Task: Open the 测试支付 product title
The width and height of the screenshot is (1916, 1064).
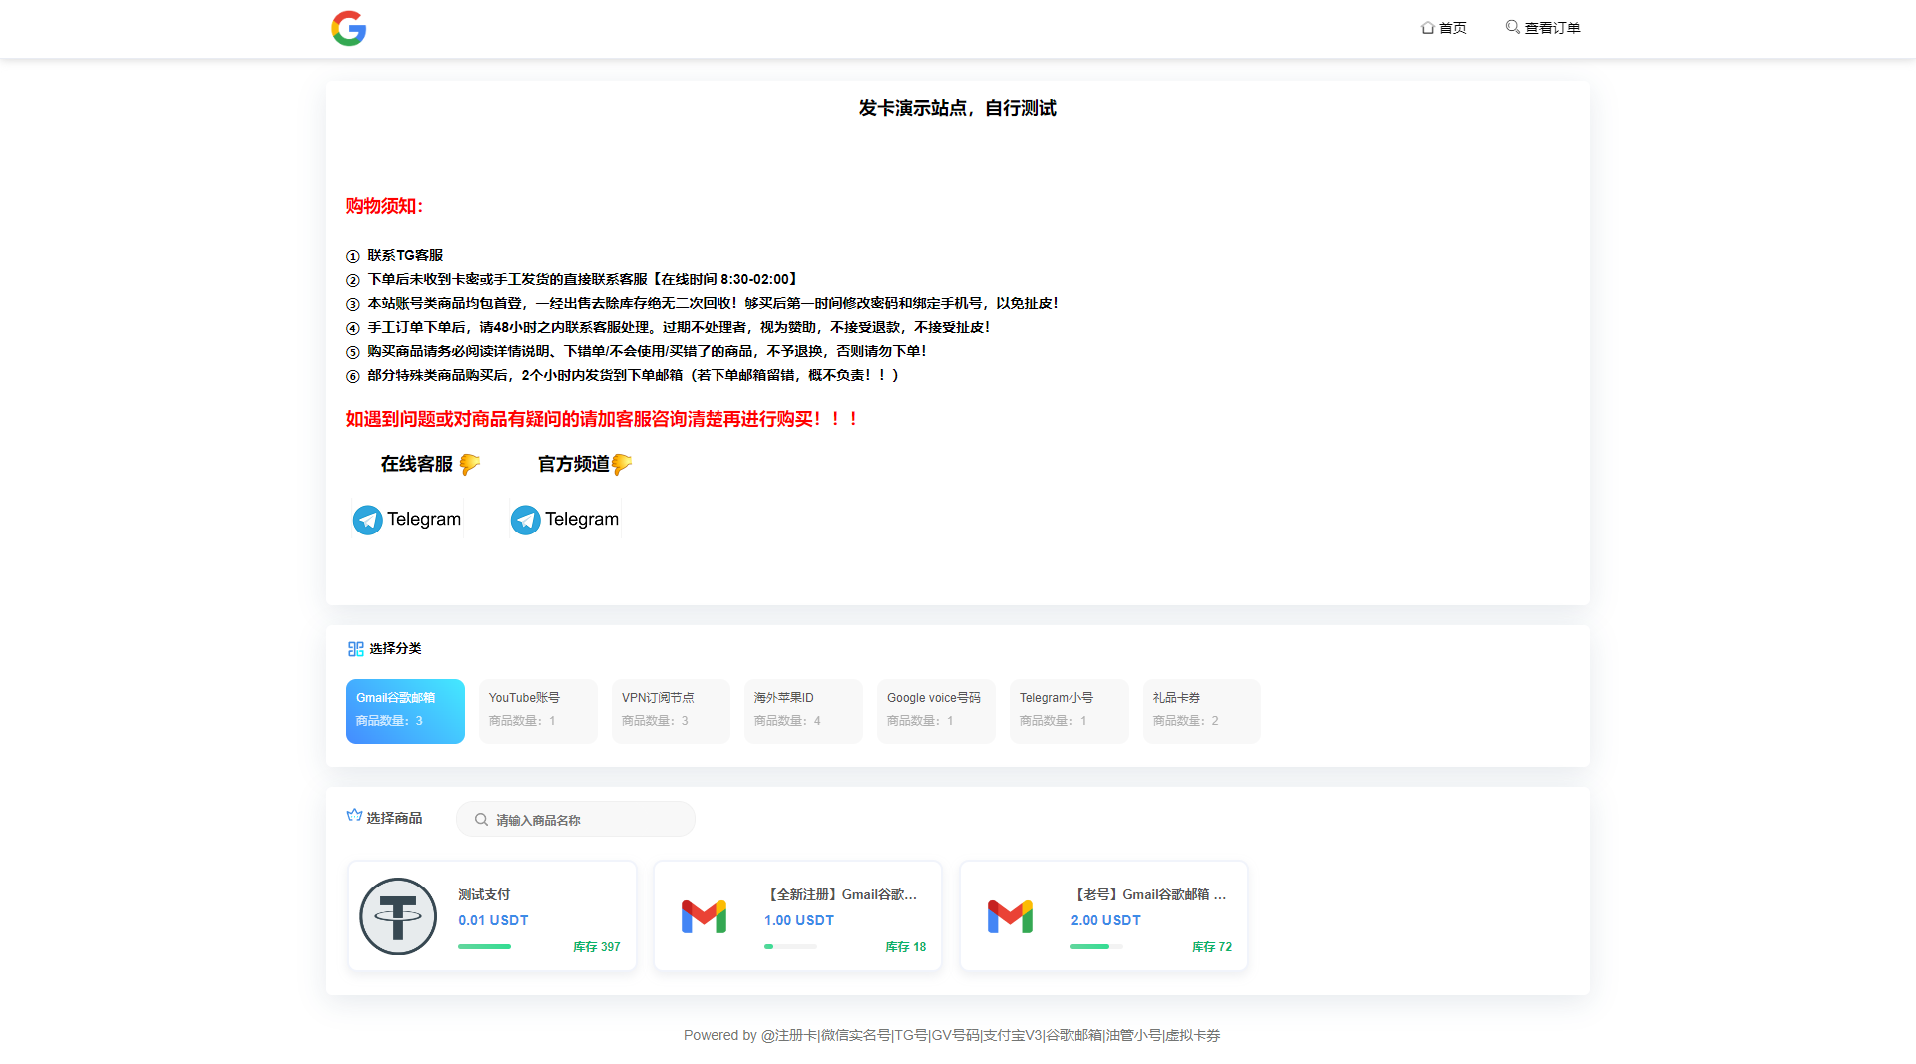Action: pos(484,894)
